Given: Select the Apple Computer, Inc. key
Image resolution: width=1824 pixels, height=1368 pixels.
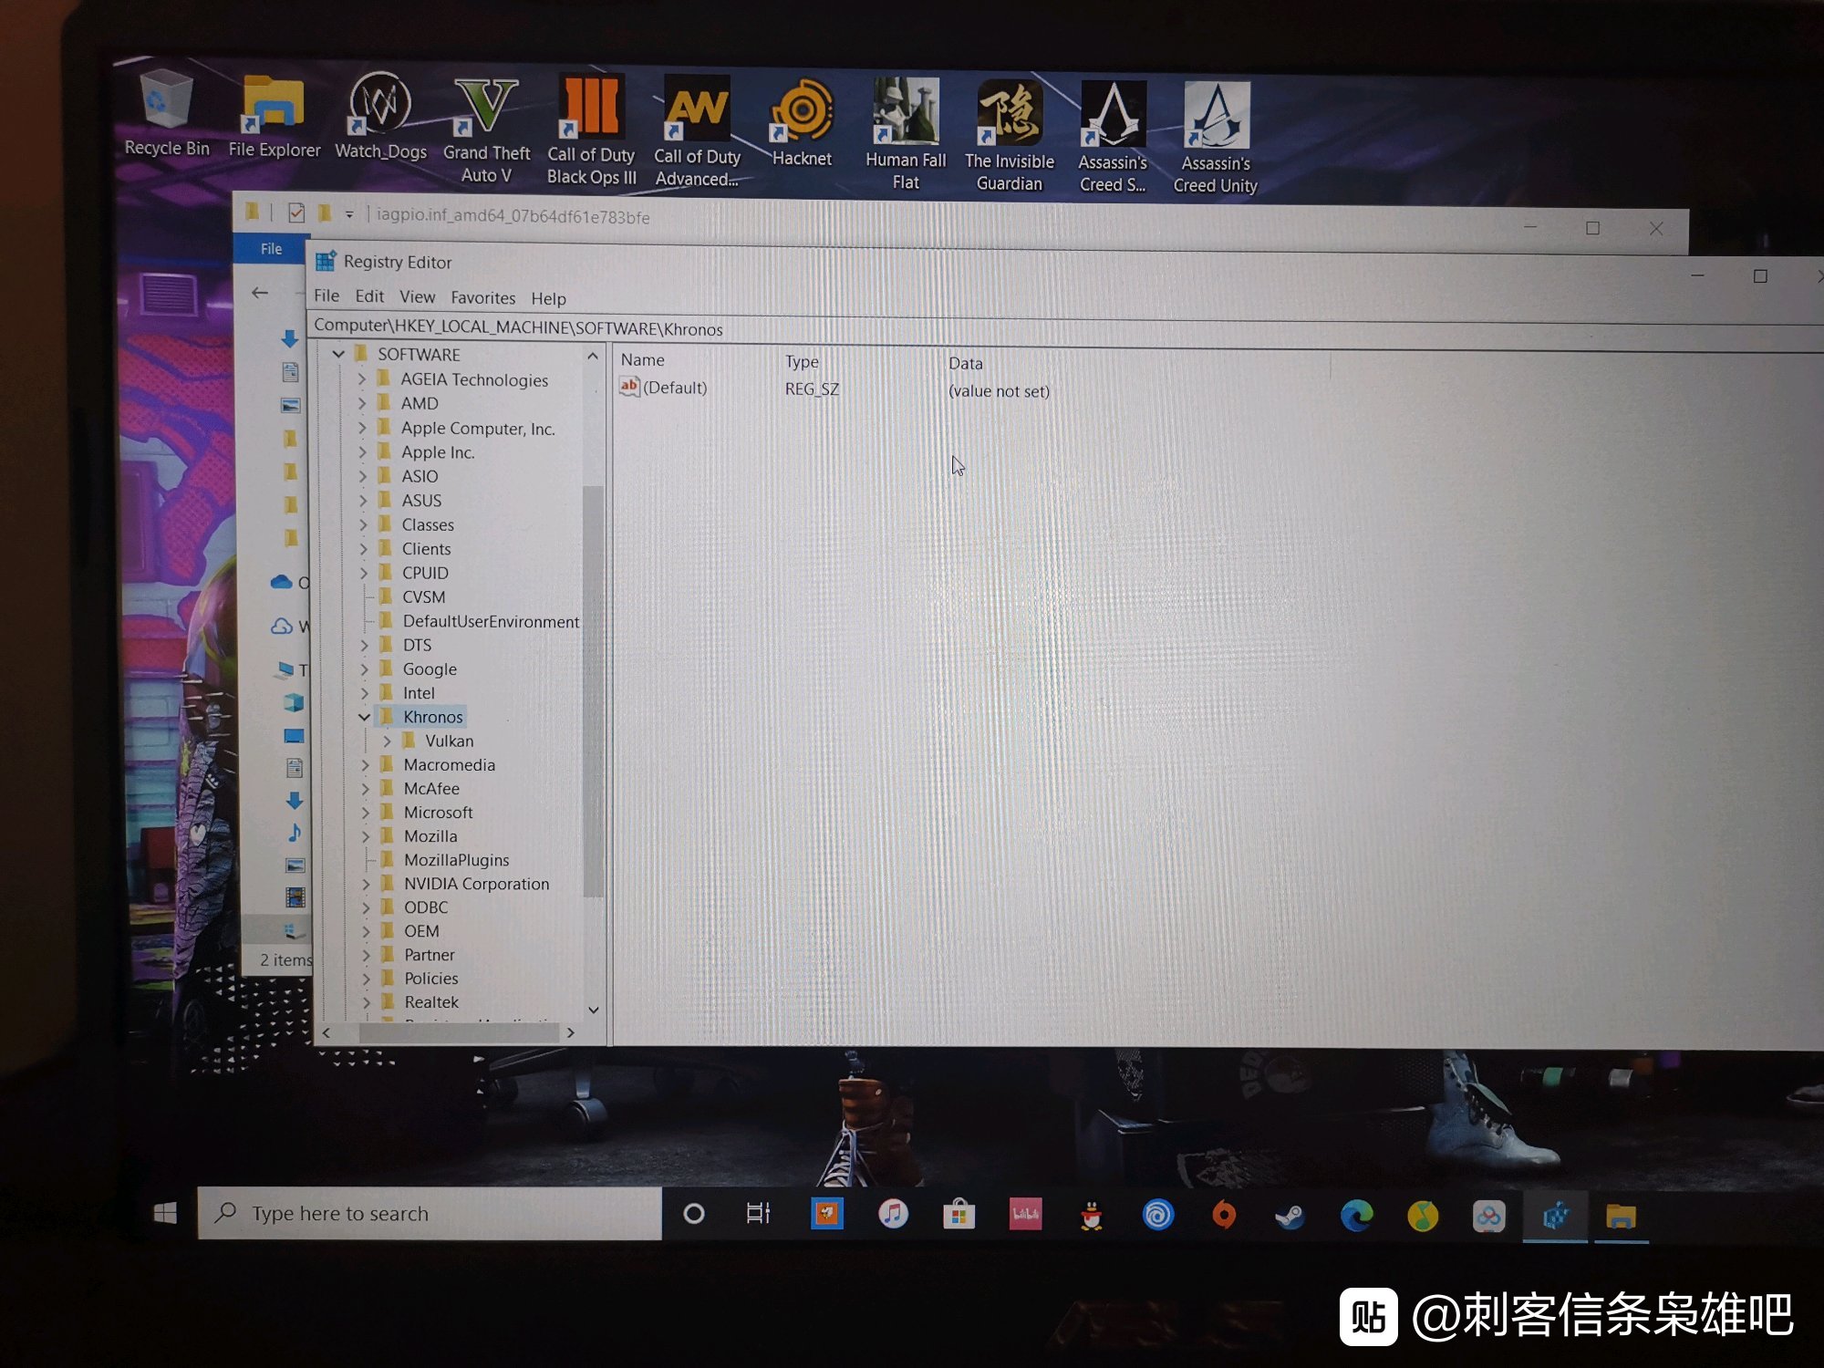Looking at the screenshot, I should coord(478,428).
